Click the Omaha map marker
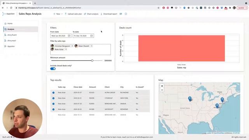 coord(190,99)
